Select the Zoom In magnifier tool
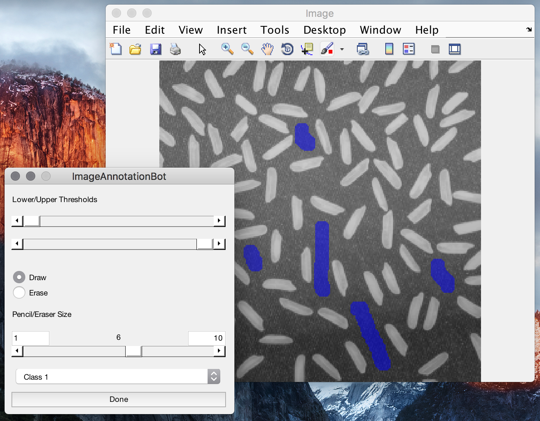Image resolution: width=540 pixels, height=421 pixels. point(227,49)
